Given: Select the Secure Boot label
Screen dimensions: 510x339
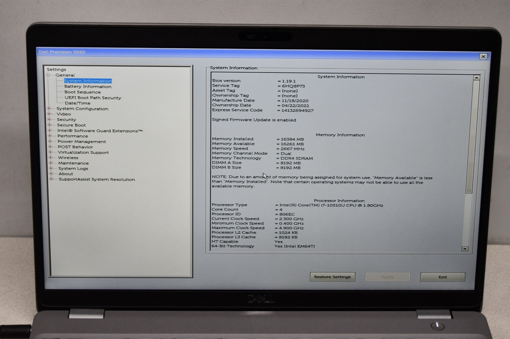Looking at the screenshot, I should [71, 125].
